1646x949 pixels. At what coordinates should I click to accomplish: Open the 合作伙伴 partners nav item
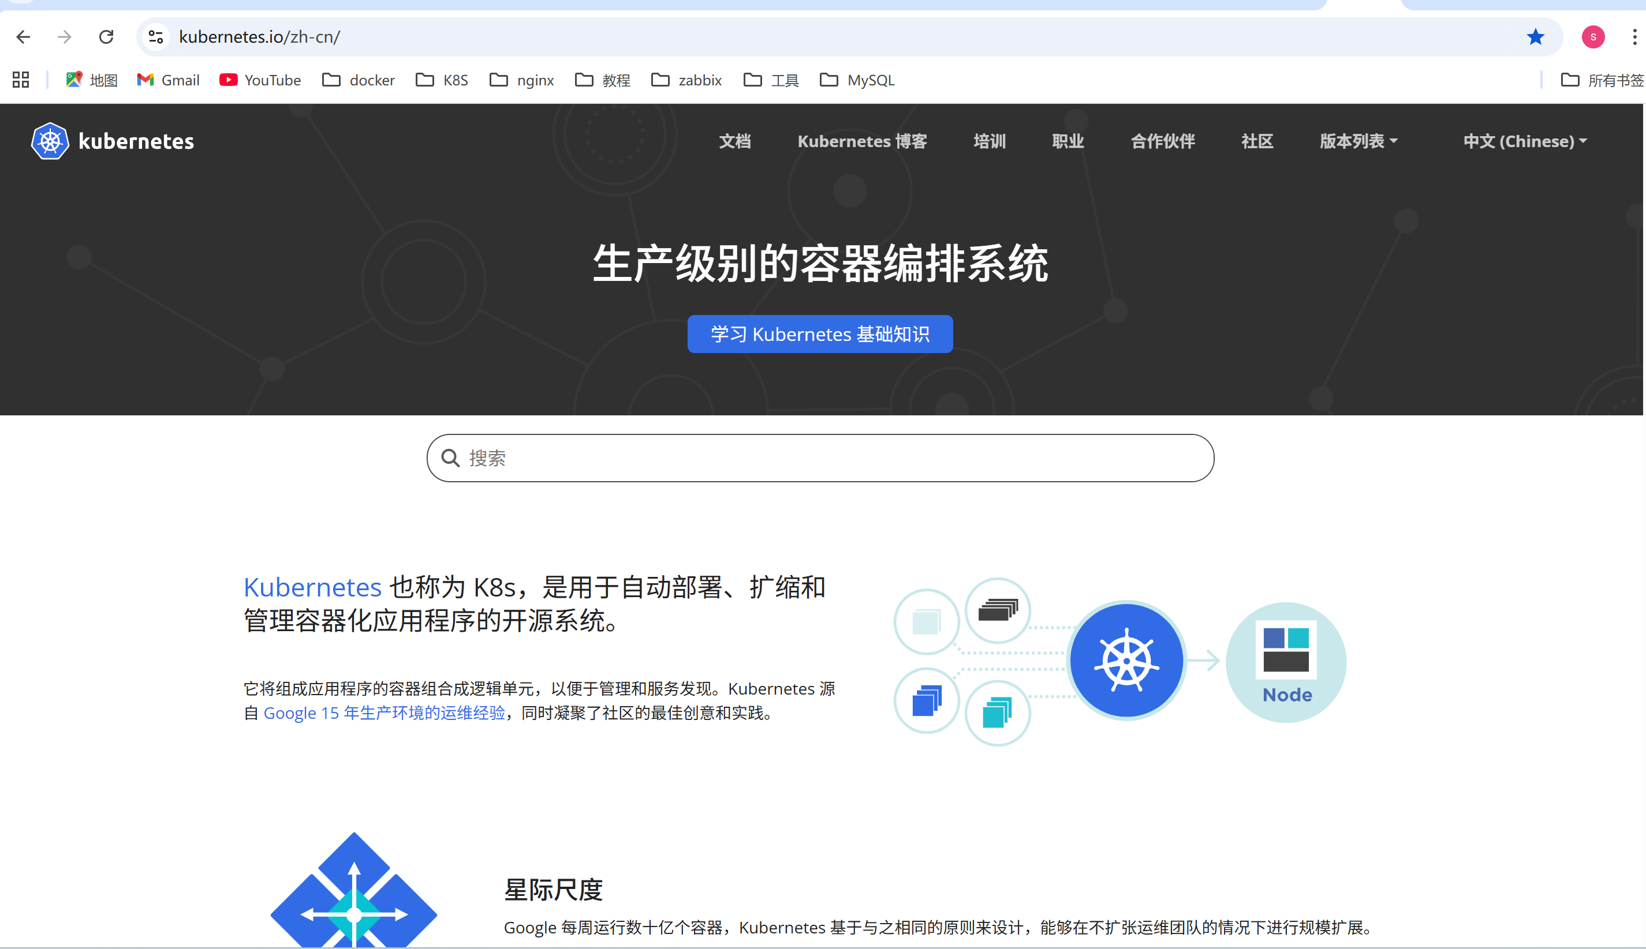pos(1162,141)
